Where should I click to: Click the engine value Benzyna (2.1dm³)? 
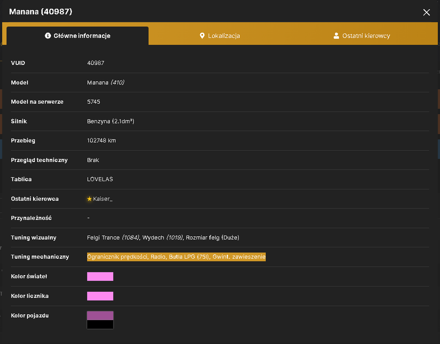pos(111,121)
